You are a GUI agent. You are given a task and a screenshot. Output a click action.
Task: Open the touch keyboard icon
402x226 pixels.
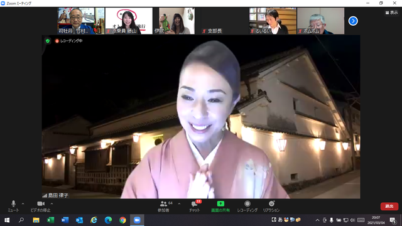pyautogui.click(x=361, y=220)
